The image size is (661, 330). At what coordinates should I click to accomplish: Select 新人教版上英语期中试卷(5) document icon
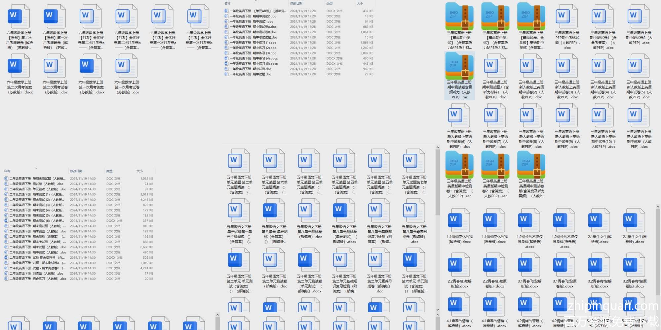point(639,66)
